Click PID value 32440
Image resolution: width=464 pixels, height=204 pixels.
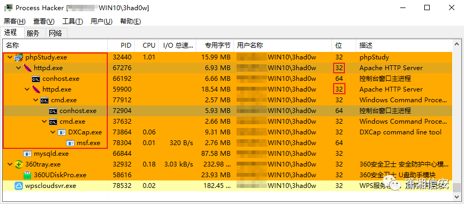coord(122,57)
